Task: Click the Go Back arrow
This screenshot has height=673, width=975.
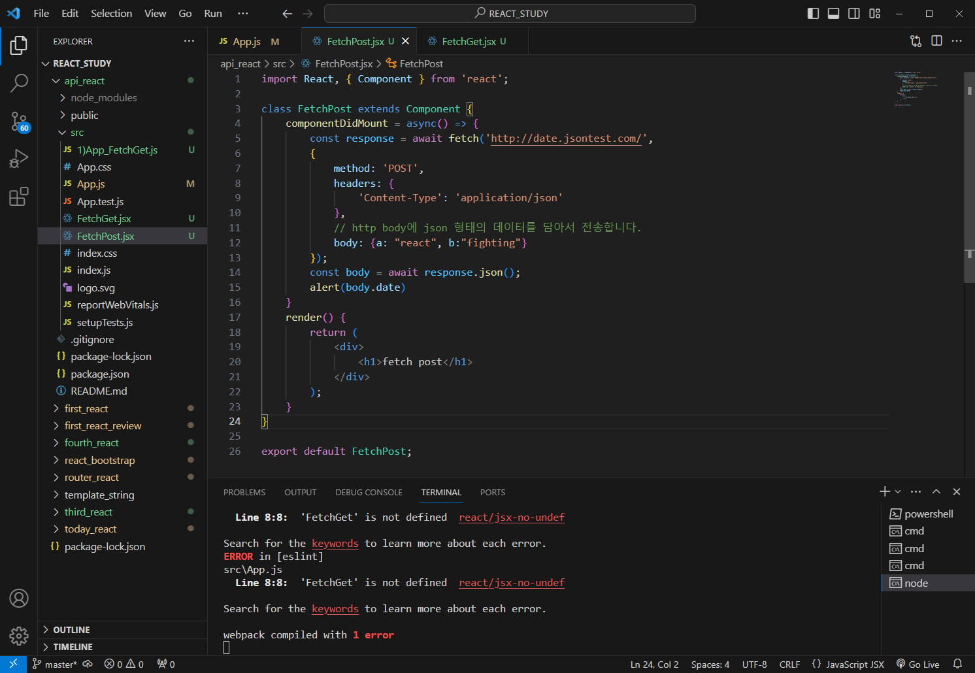Action: pos(287,13)
